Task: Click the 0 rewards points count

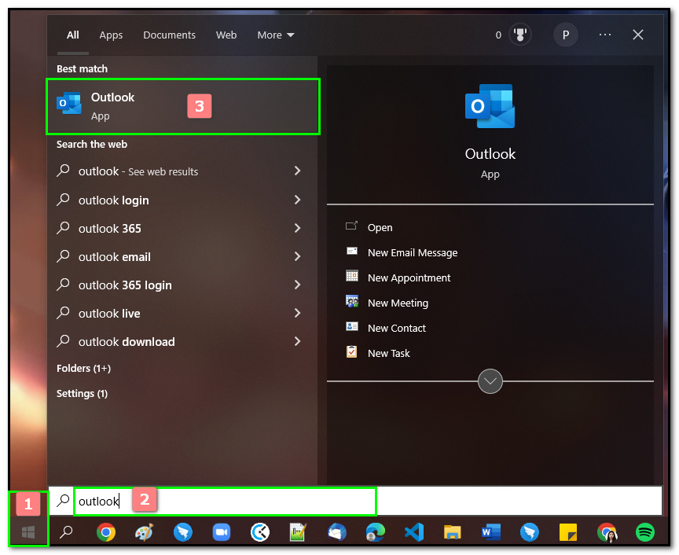Action: (498, 35)
